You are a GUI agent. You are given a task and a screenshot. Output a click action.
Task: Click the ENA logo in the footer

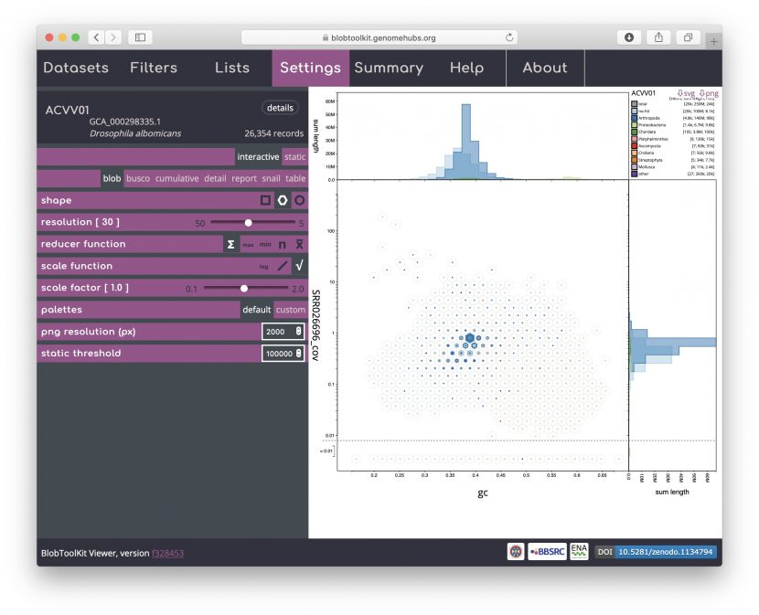[x=577, y=551]
